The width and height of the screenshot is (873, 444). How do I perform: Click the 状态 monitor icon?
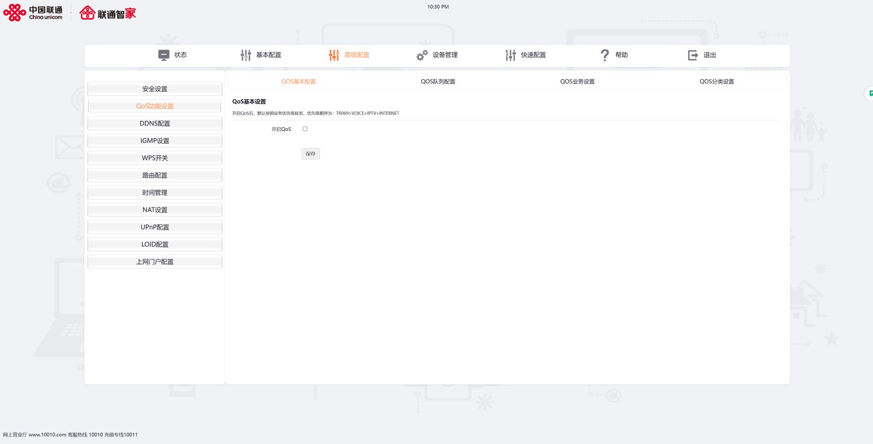(164, 55)
